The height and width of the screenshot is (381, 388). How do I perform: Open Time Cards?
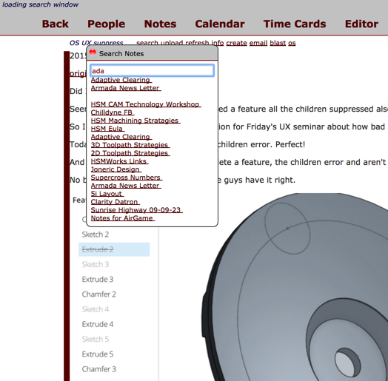point(295,24)
